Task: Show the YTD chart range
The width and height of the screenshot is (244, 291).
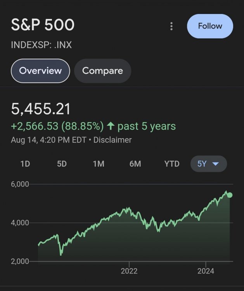Action: pyautogui.click(x=172, y=164)
